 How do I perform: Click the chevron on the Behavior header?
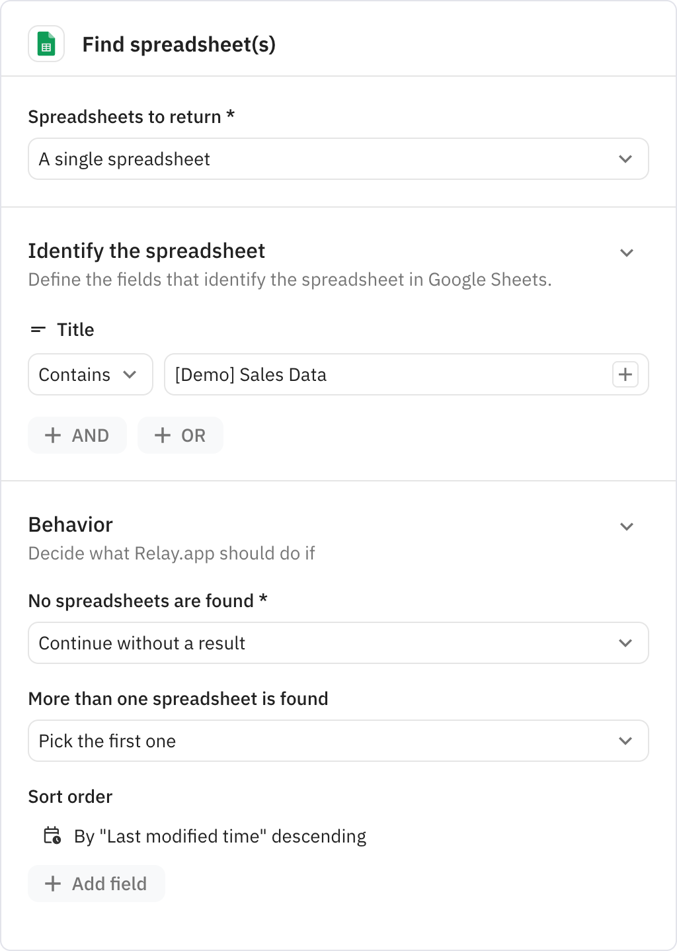coord(626,526)
